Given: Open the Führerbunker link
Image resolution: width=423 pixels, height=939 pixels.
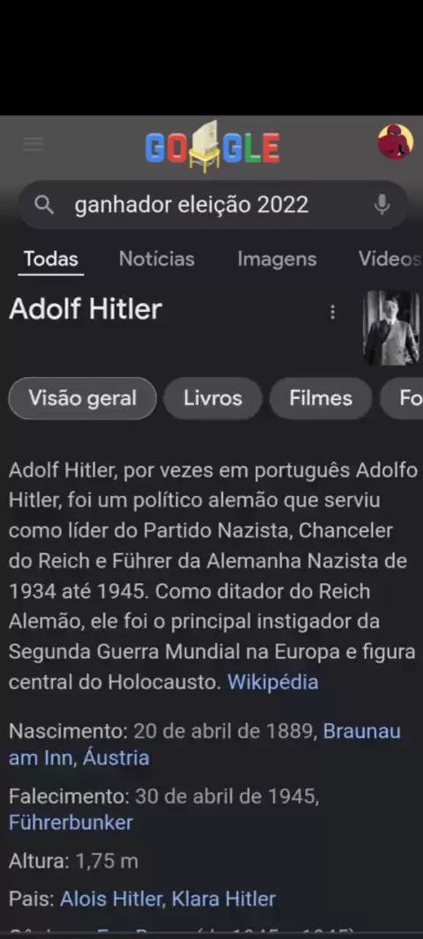Looking at the screenshot, I should [70, 822].
